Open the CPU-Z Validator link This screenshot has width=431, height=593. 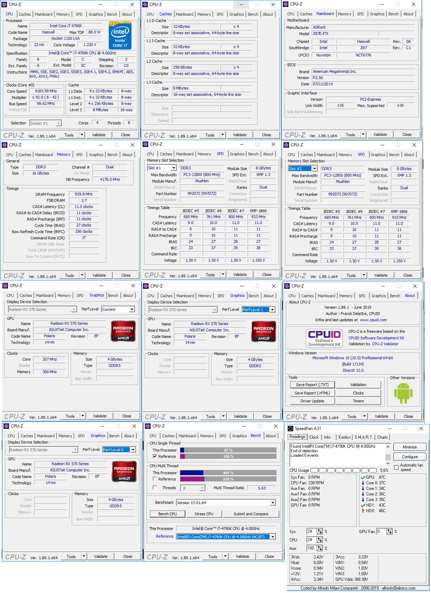[385, 344]
